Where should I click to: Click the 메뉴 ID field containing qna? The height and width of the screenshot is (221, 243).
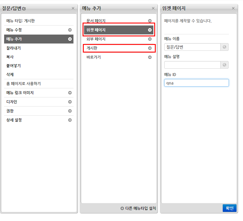coord(196,83)
